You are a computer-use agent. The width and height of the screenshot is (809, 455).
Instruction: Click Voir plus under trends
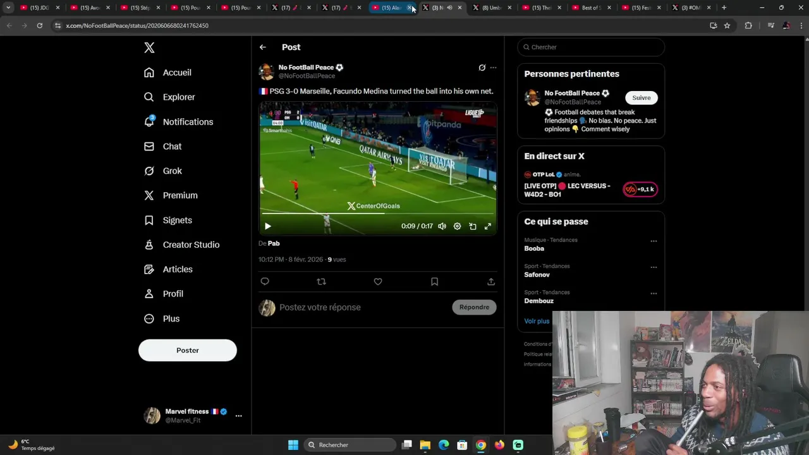pos(537,321)
